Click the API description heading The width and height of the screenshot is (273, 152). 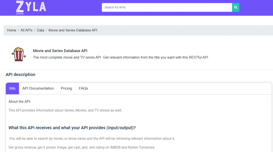pos(21,75)
